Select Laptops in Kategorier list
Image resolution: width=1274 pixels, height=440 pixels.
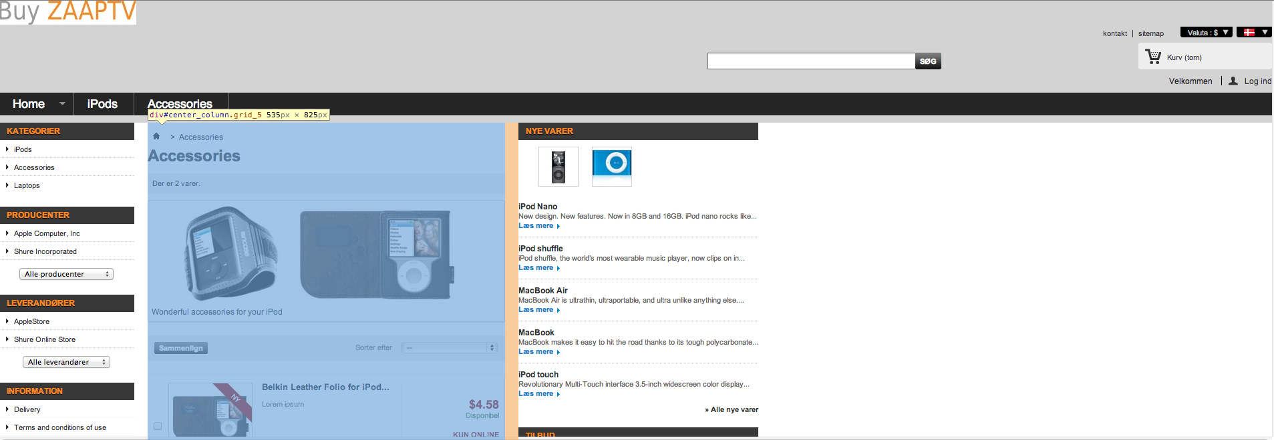[x=27, y=185]
